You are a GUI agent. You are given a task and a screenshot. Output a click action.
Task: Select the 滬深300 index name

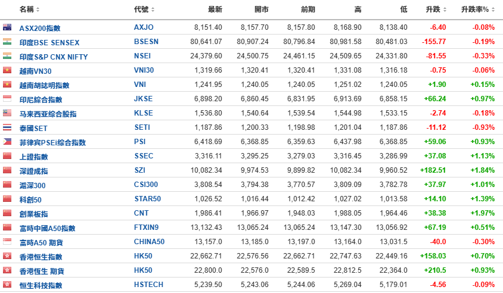(32, 185)
